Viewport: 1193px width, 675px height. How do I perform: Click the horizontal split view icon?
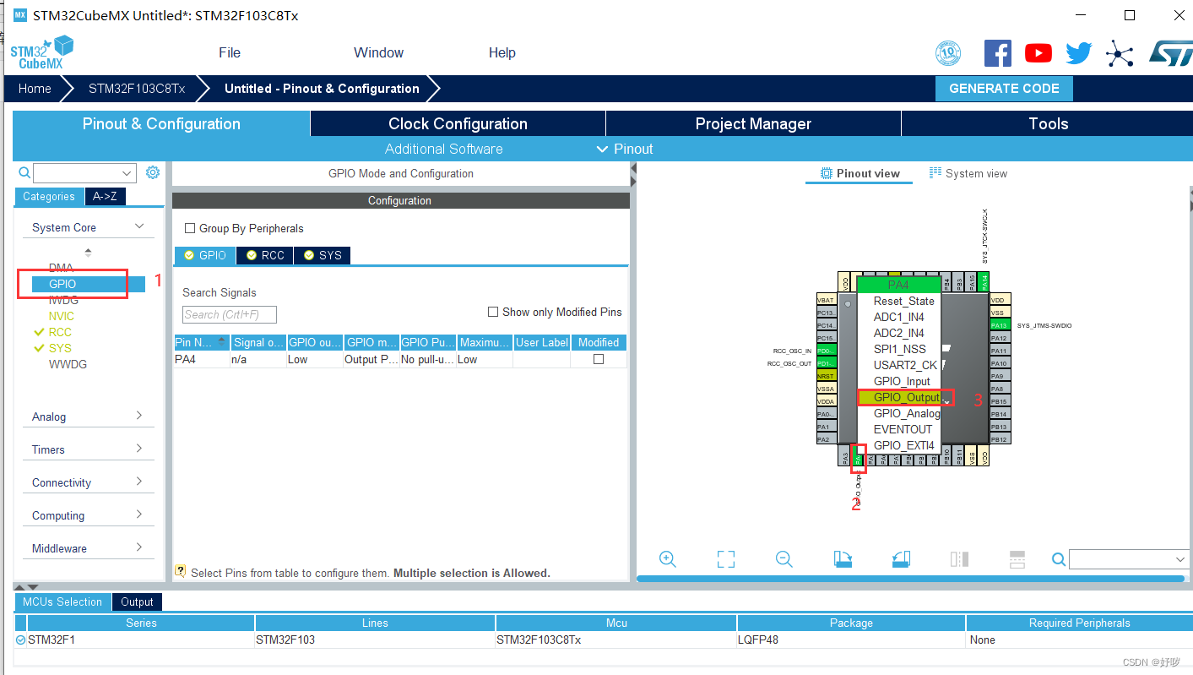[x=1017, y=559]
